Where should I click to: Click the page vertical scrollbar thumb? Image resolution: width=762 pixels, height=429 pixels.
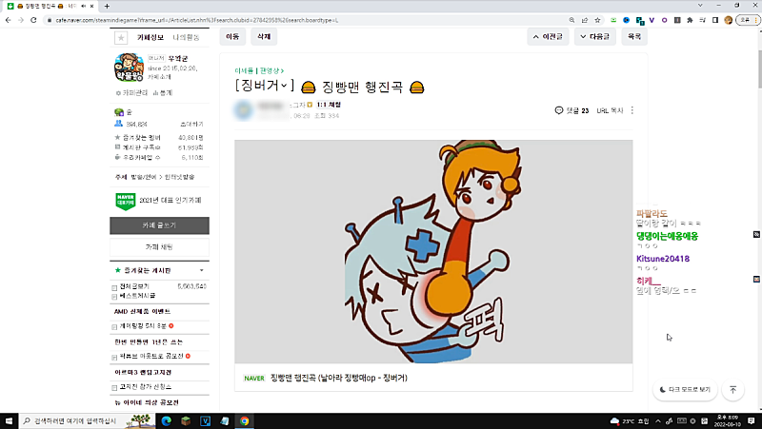tap(759, 68)
